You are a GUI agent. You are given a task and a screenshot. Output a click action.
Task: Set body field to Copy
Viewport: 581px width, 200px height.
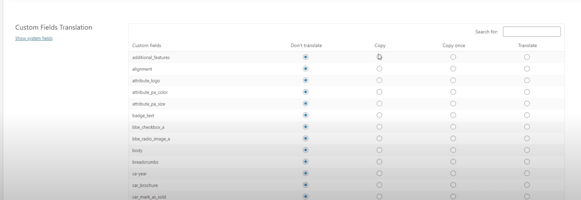[x=379, y=150]
